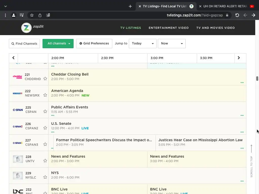Open a new browser tab
This screenshot has width=259, height=194.
click(130, 6)
